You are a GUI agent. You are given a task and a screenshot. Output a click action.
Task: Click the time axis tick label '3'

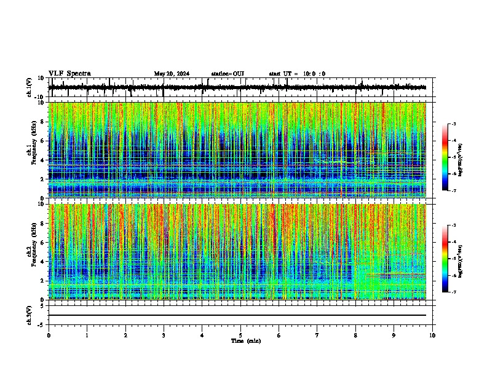coord(164,335)
